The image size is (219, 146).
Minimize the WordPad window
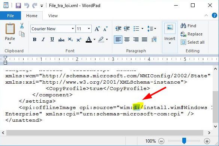tap(176, 6)
